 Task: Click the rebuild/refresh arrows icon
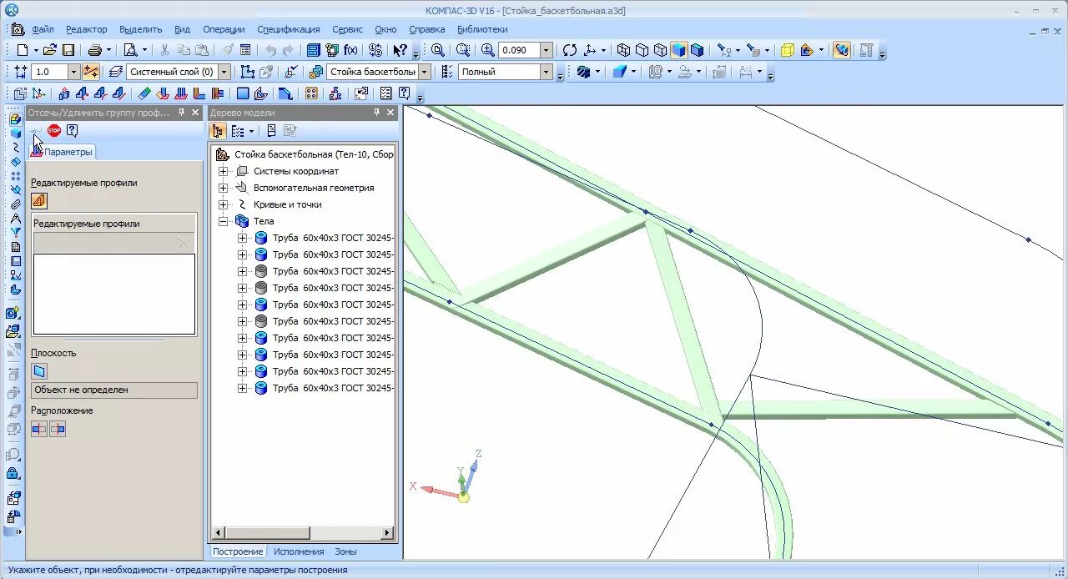click(x=569, y=50)
